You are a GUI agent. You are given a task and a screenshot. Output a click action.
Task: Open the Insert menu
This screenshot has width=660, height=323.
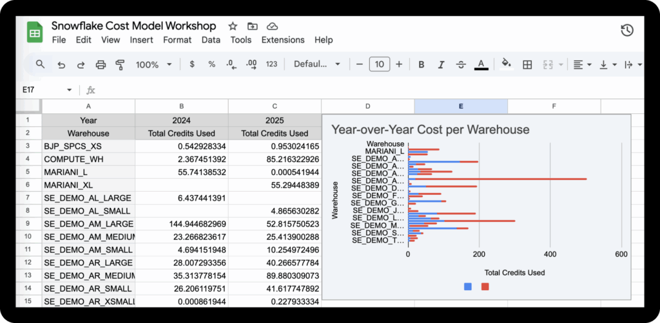pos(141,40)
